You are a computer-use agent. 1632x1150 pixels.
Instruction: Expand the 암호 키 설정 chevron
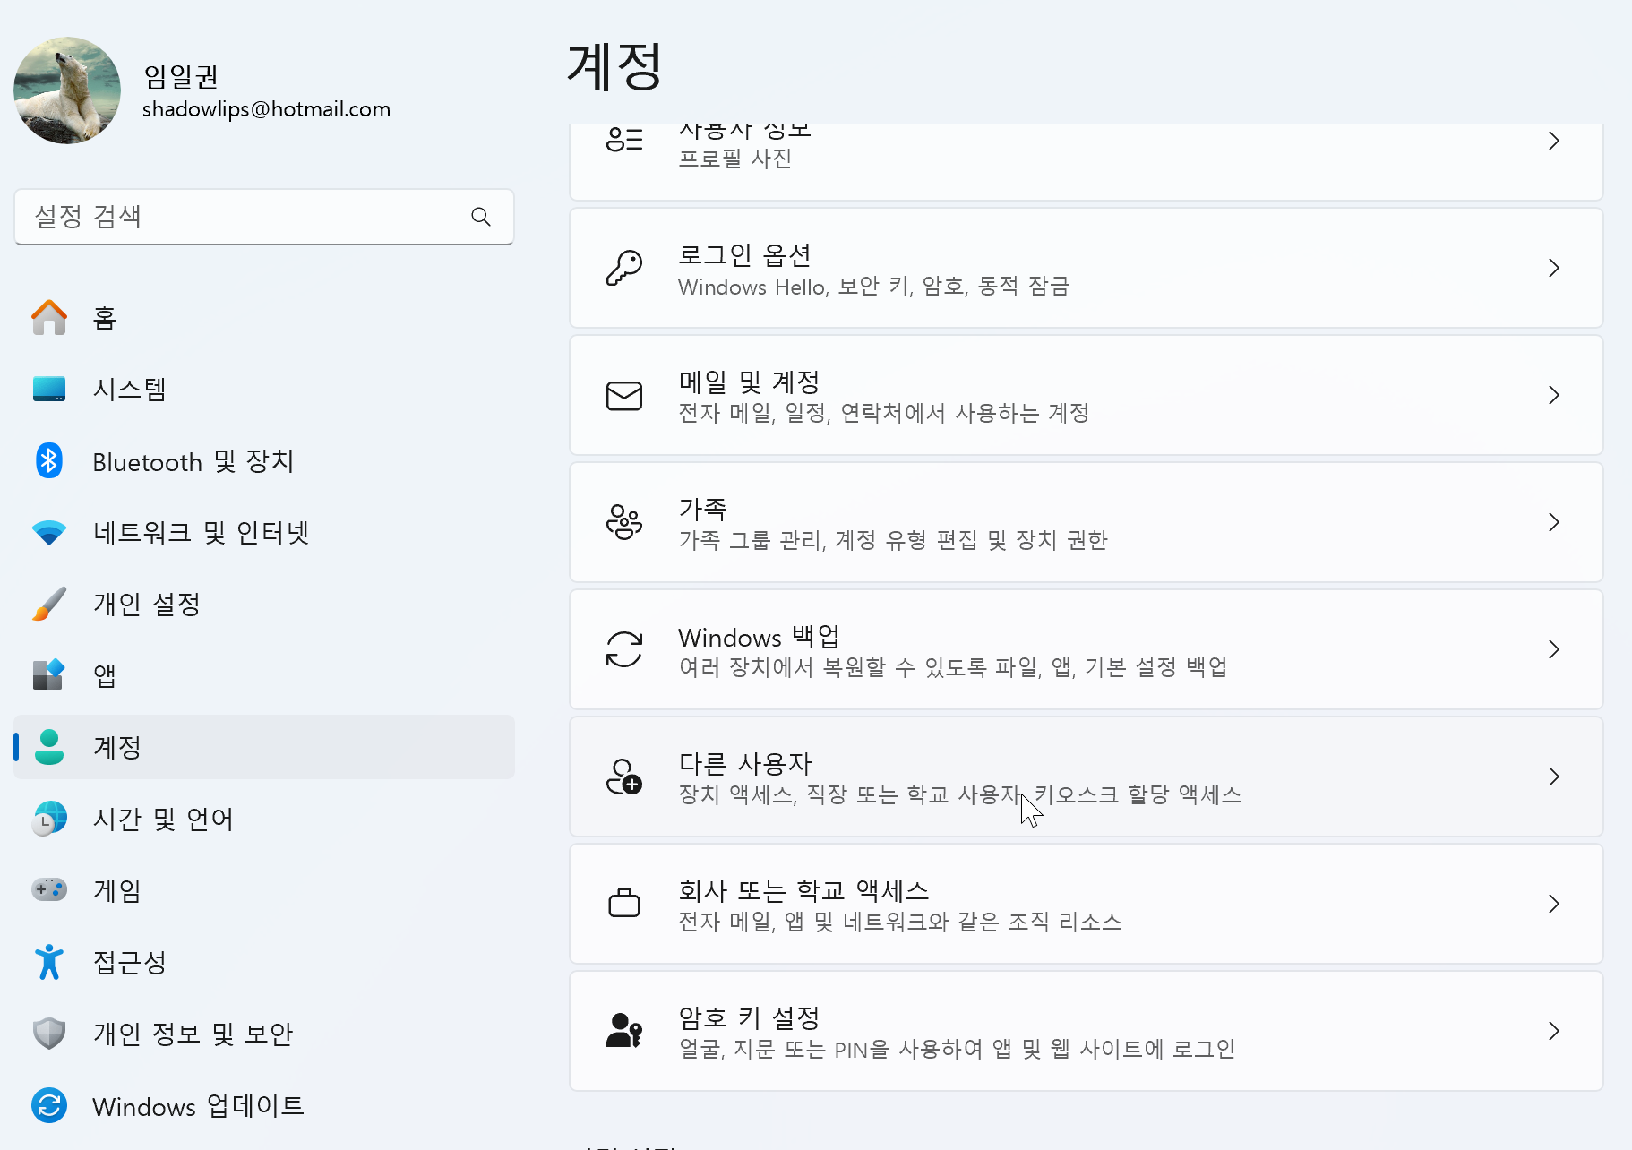pos(1554,1031)
